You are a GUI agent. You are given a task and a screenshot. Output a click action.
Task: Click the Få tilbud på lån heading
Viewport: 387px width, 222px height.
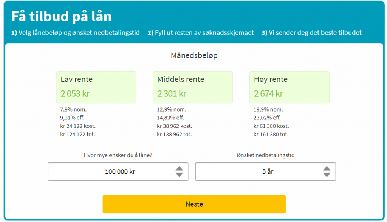pos(62,17)
